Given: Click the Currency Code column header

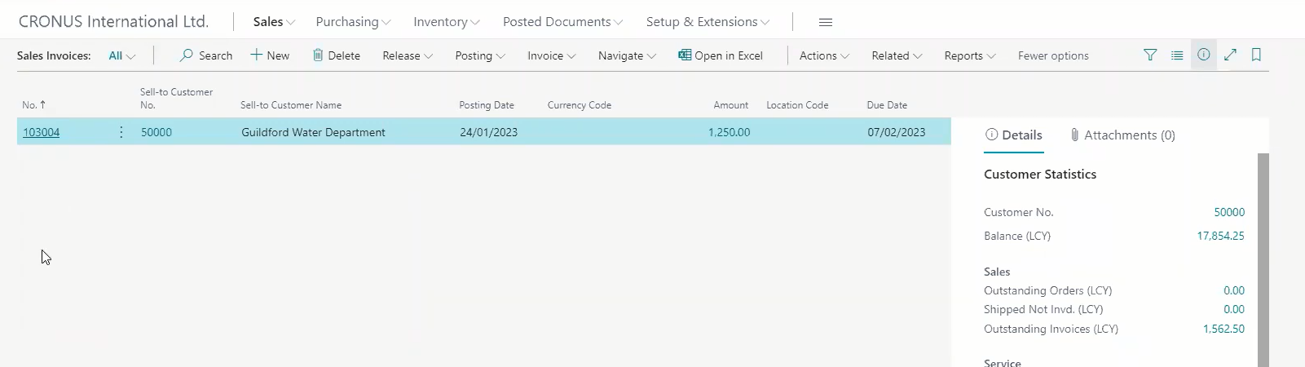Looking at the screenshot, I should coord(580,104).
